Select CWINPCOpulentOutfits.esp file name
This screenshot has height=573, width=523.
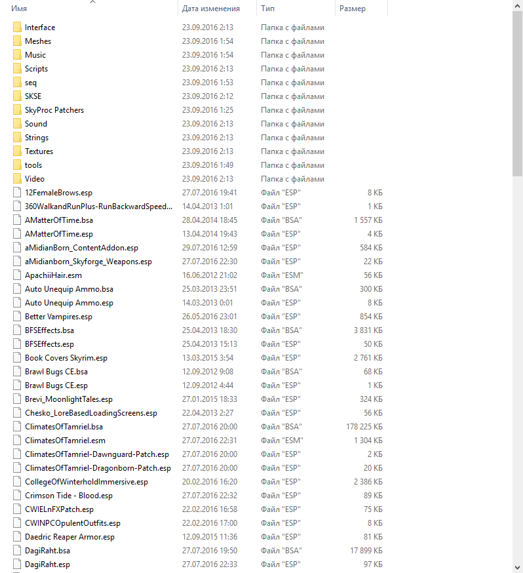tap(73, 523)
